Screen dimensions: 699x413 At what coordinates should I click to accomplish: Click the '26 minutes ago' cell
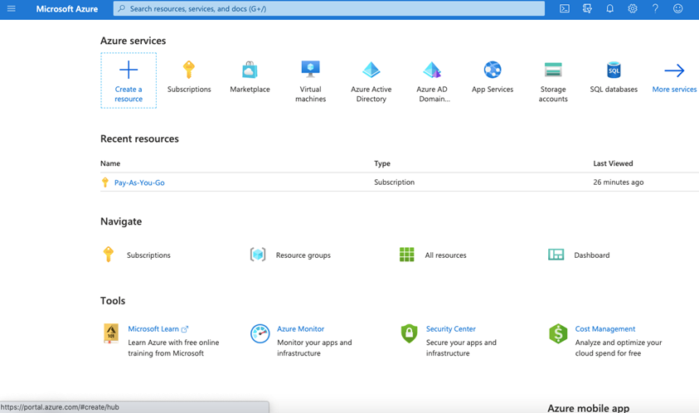click(x=619, y=182)
